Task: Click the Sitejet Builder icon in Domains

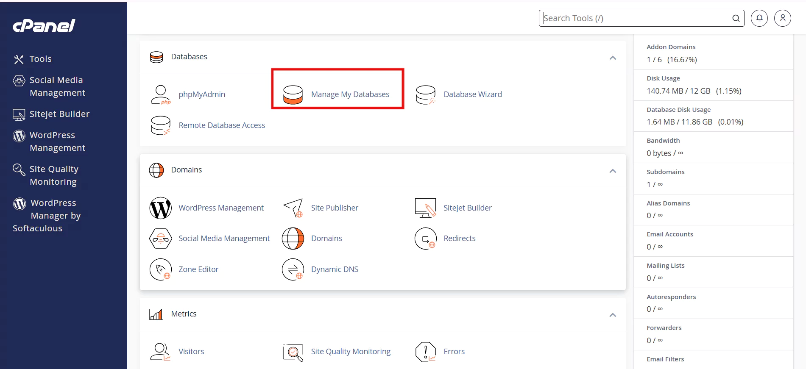Action: (x=426, y=208)
